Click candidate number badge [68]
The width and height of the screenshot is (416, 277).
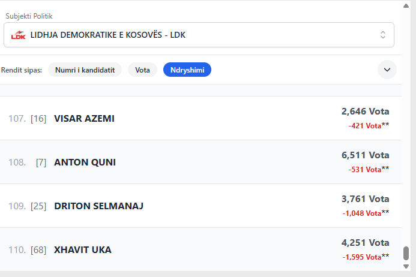click(x=38, y=250)
